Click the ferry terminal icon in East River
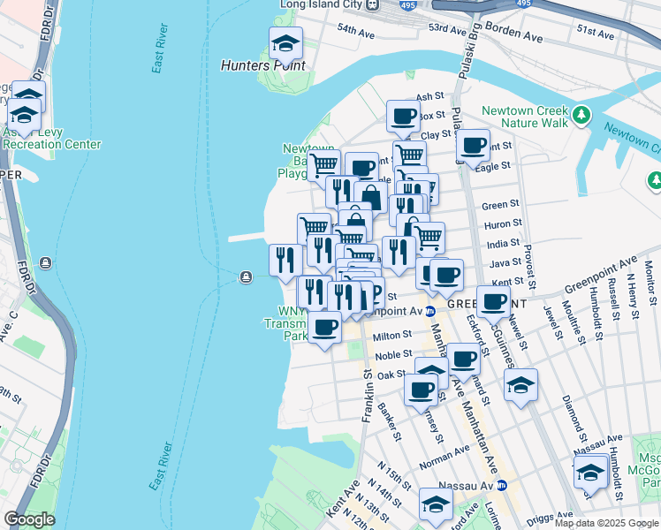 pos(245,277)
